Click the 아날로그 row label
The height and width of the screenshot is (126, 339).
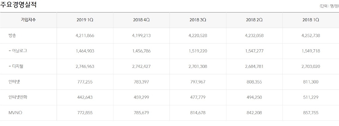point(18,51)
